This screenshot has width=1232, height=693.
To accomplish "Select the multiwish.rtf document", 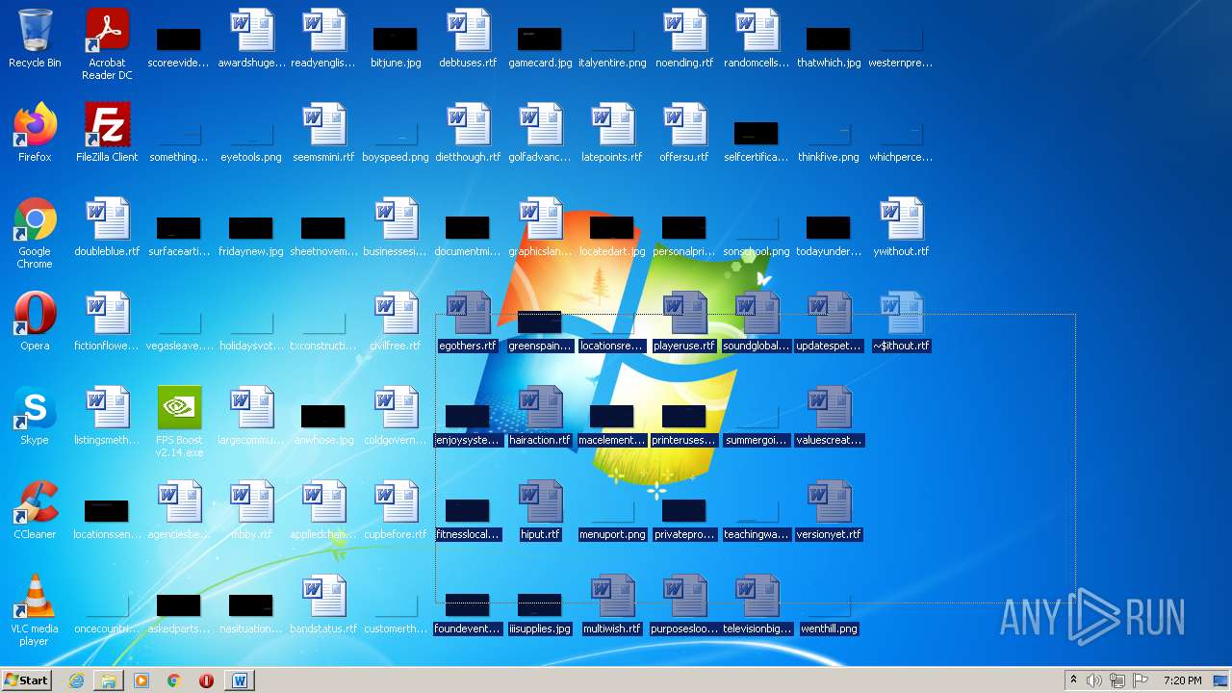I will [612, 604].
